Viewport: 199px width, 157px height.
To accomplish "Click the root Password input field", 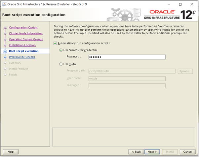I will (x=127, y=57).
